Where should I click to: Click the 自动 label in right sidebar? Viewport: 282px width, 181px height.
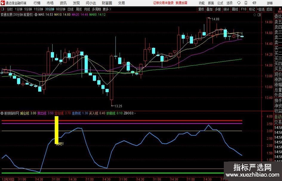[278, 117]
